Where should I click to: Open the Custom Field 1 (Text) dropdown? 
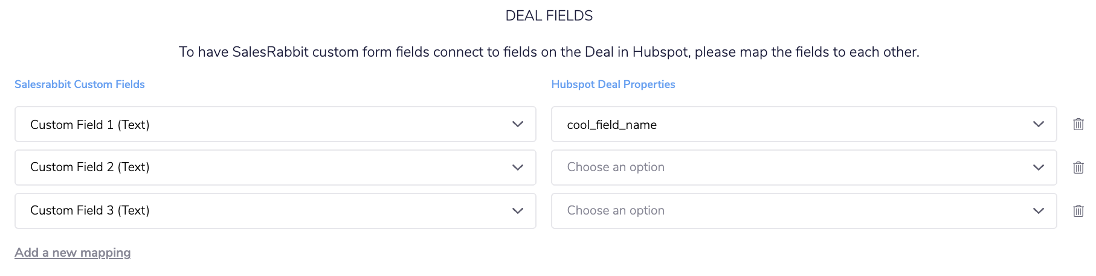point(276,124)
